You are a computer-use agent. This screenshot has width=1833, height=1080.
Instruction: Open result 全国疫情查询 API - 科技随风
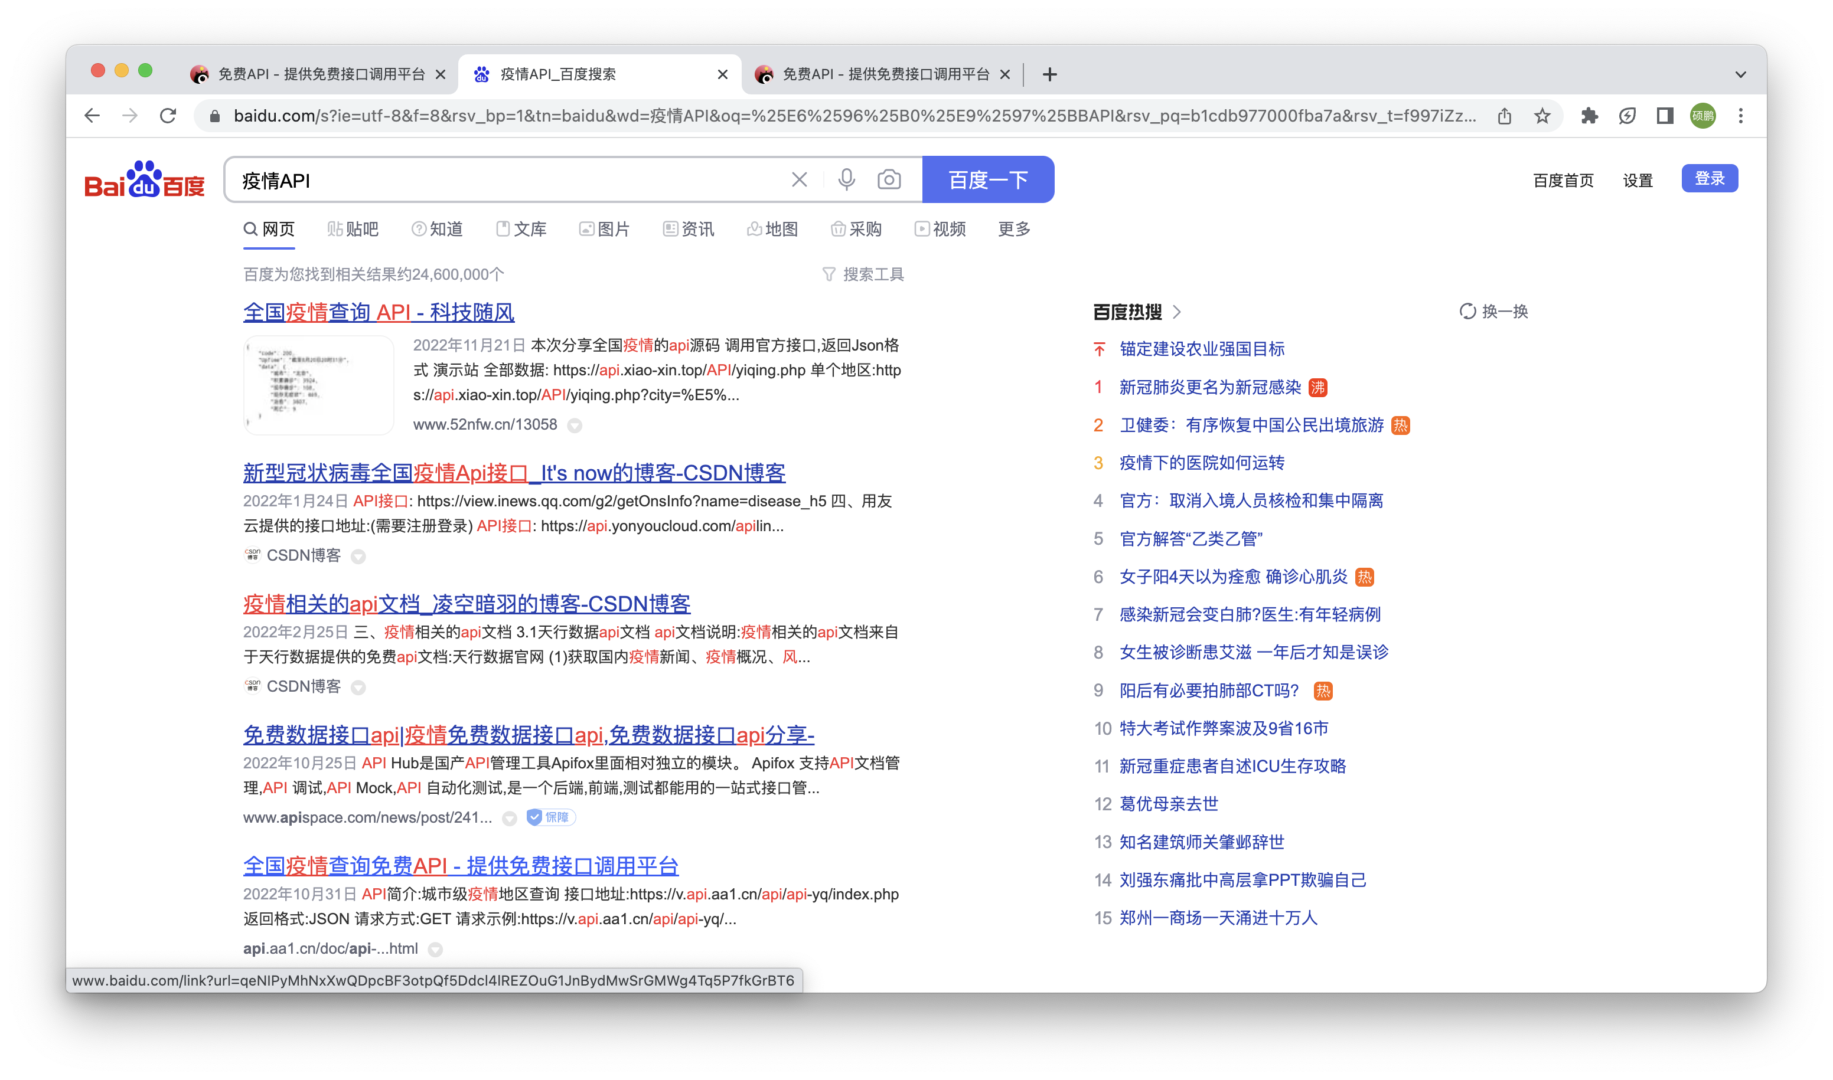[379, 312]
